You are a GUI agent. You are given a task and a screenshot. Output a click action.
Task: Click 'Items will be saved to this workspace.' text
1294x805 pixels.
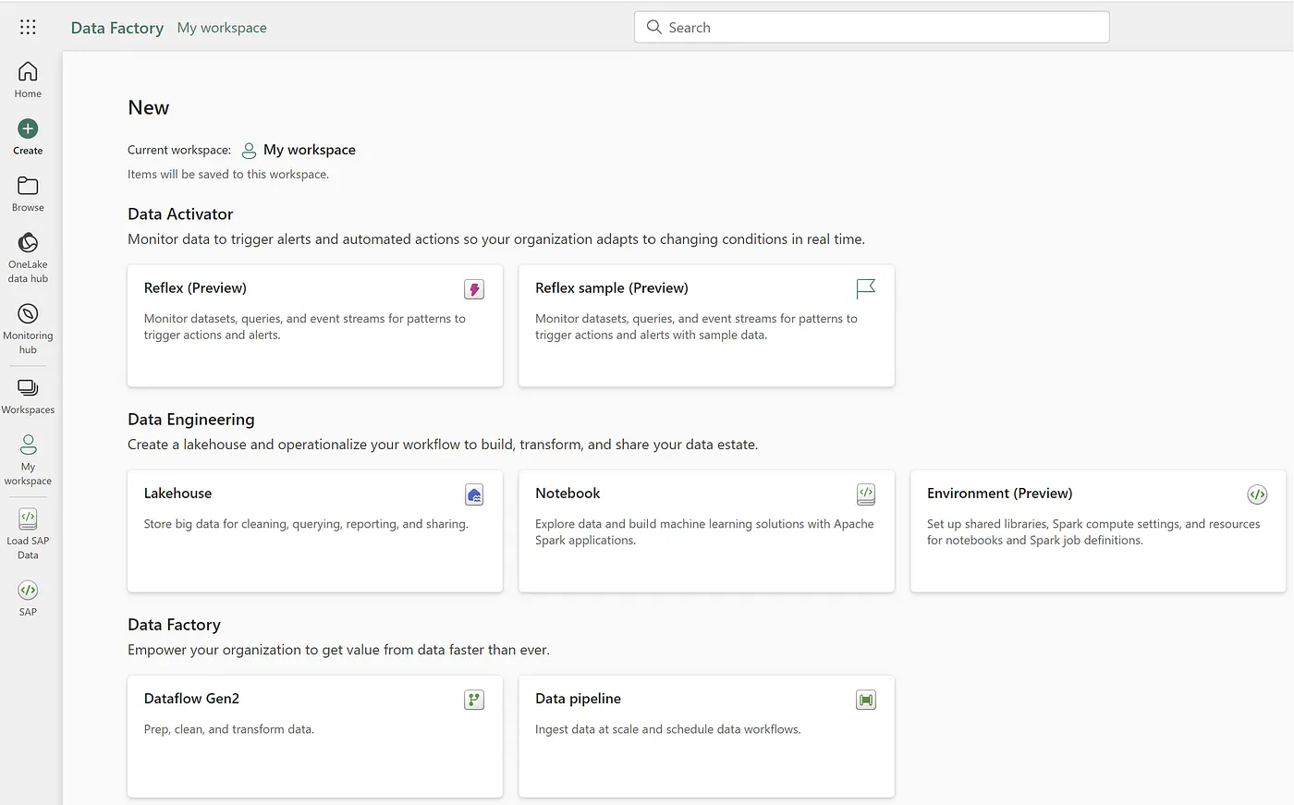coord(228,174)
